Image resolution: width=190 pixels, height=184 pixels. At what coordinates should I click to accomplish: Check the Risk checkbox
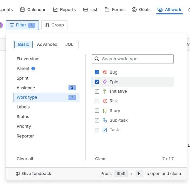[x=97, y=101]
